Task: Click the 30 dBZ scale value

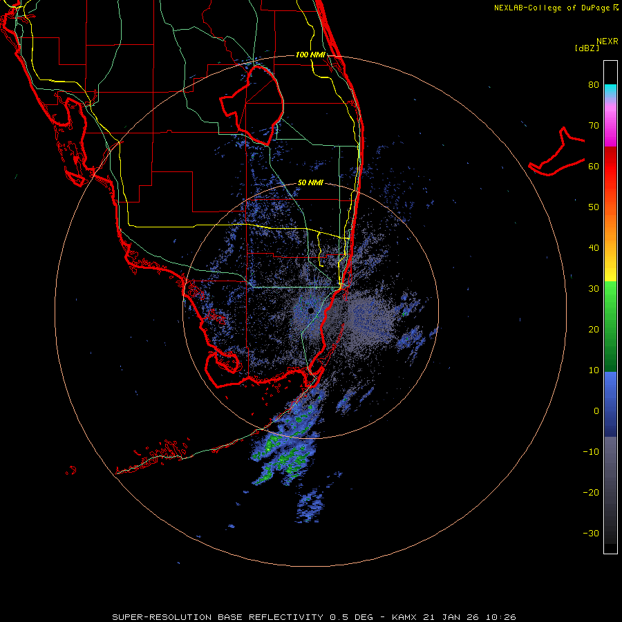Action: click(x=594, y=289)
